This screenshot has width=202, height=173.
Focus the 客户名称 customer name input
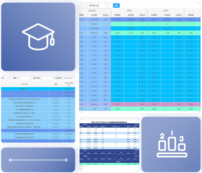pos(47,78)
